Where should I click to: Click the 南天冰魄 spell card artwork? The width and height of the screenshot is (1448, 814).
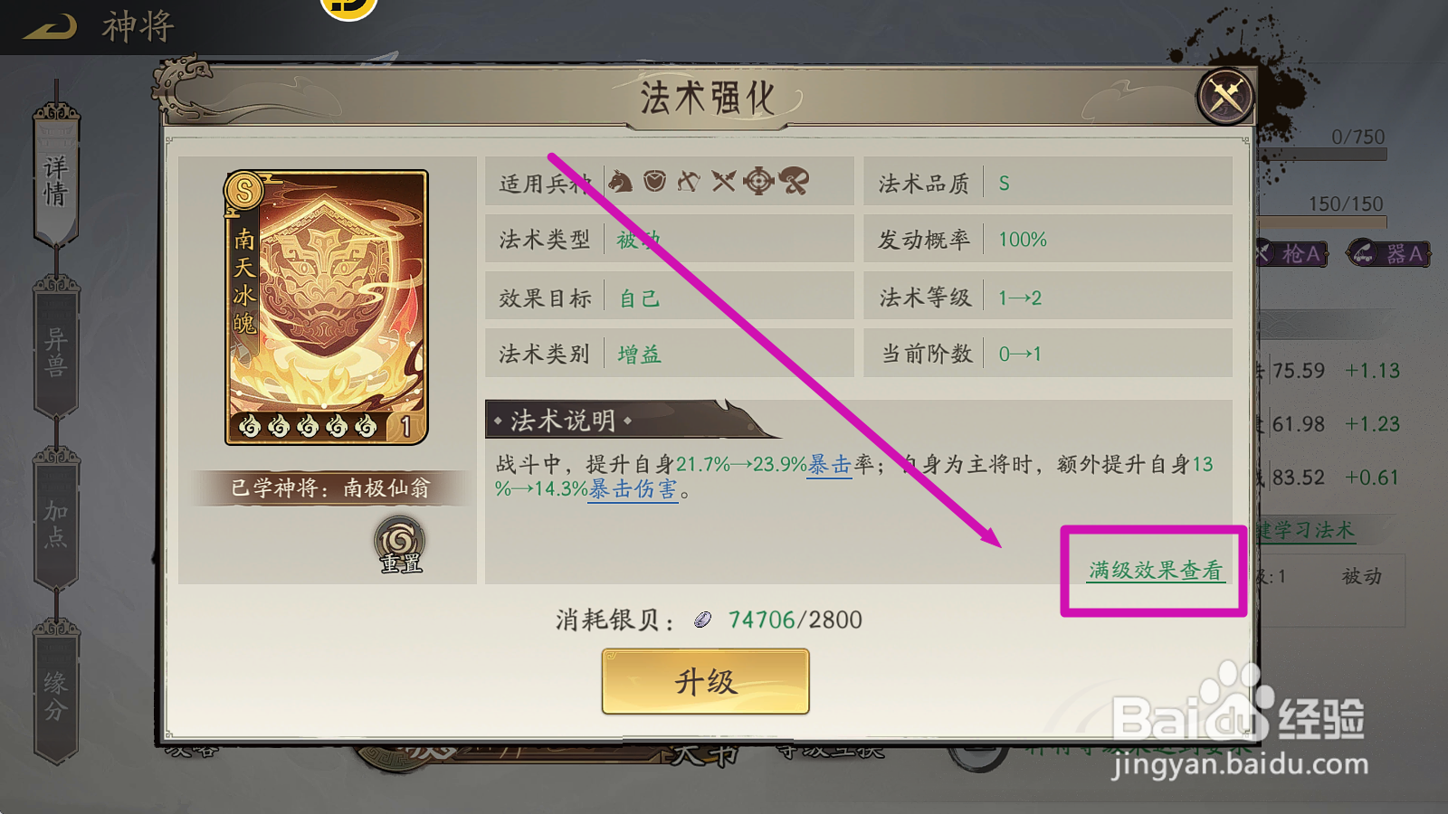(327, 308)
